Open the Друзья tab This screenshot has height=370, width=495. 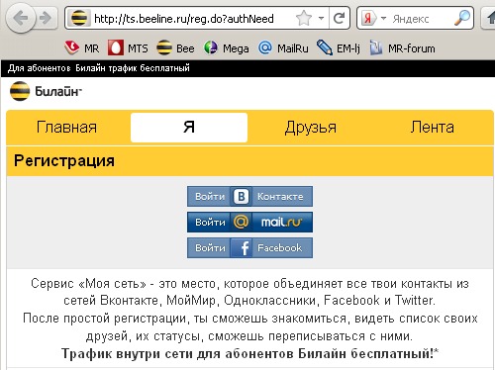pos(311,128)
